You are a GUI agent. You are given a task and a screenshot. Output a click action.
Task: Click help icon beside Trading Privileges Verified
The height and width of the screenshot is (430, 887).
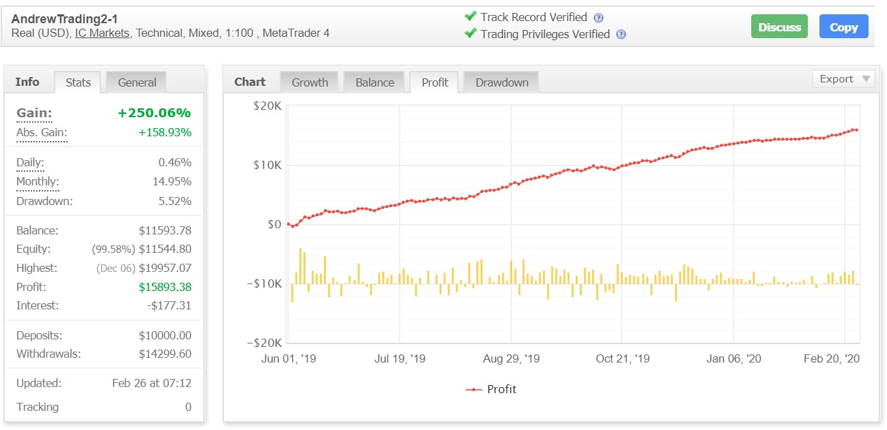pos(621,35)
